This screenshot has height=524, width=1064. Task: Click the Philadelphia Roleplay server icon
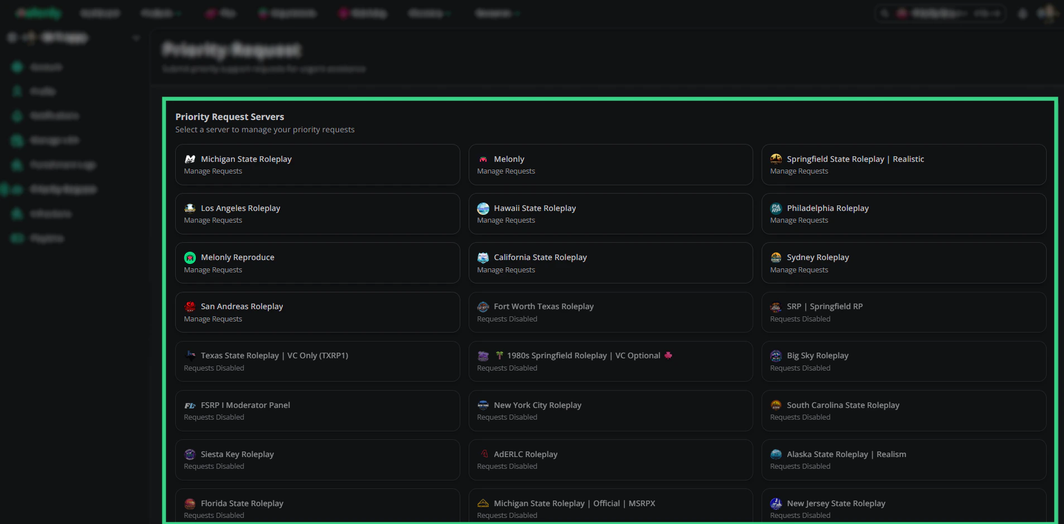coord(776,208)
